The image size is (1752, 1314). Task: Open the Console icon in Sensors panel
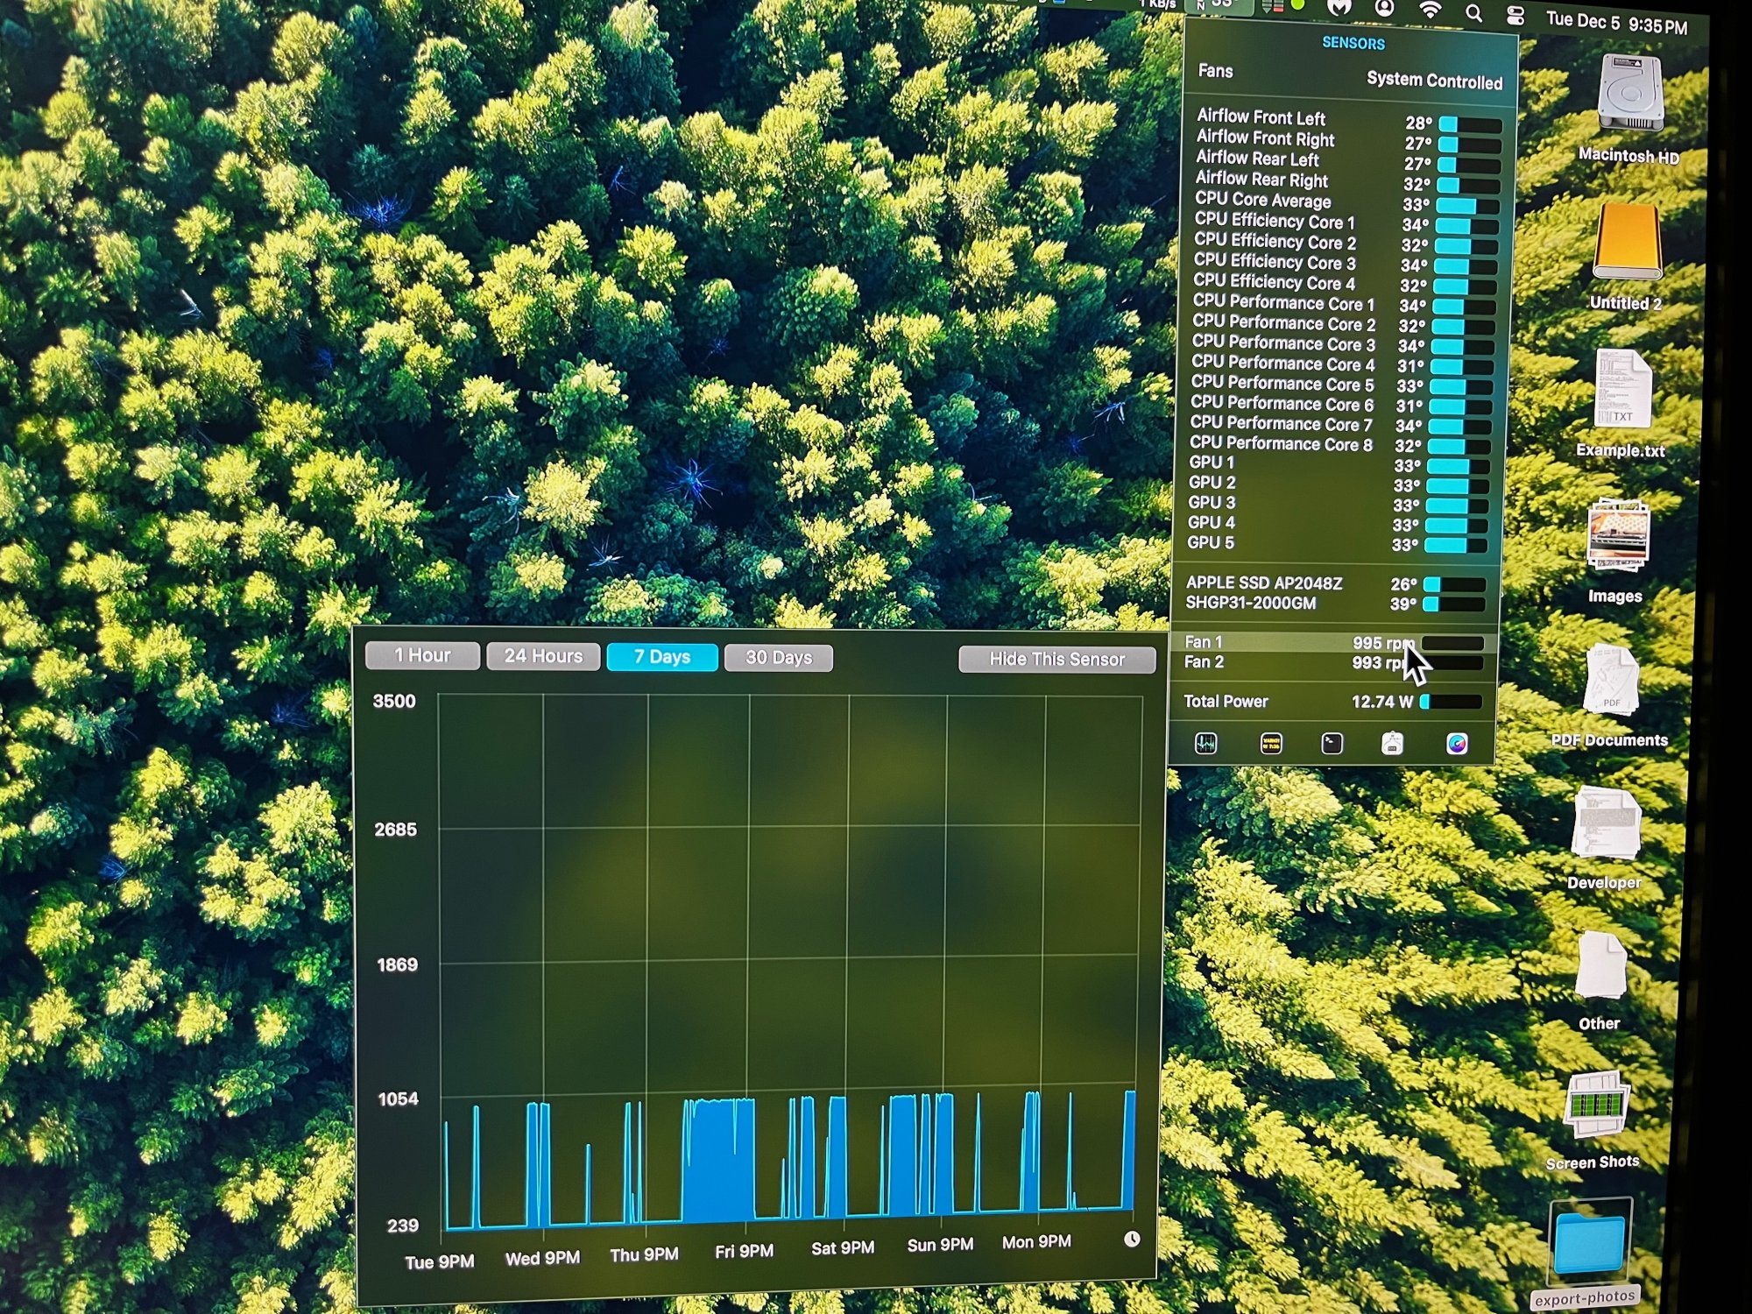point(1271,744)
